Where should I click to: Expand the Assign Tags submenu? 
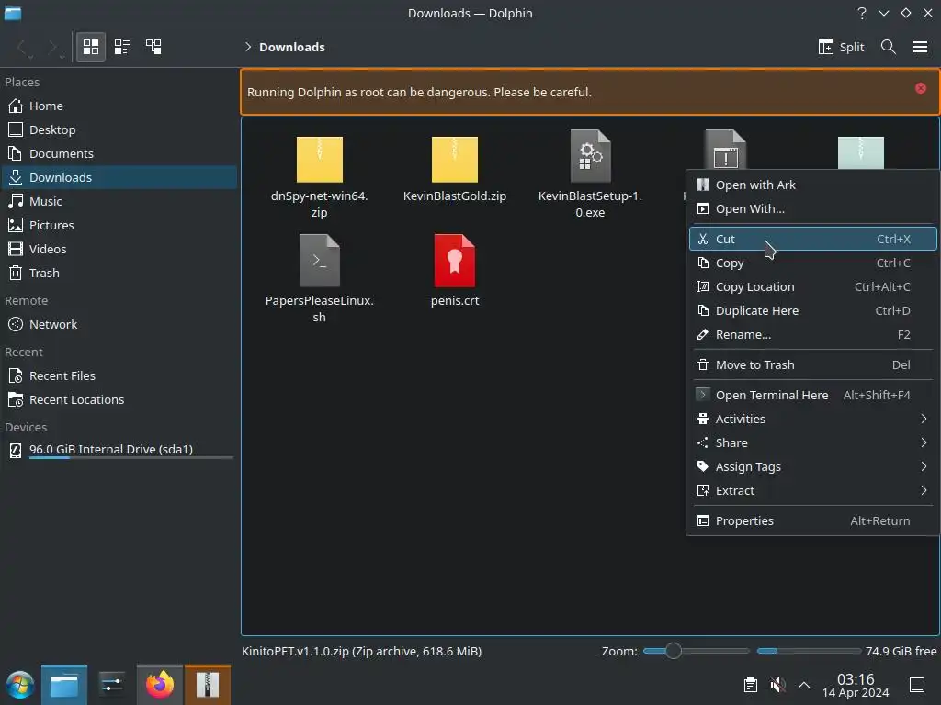point(812,467)
